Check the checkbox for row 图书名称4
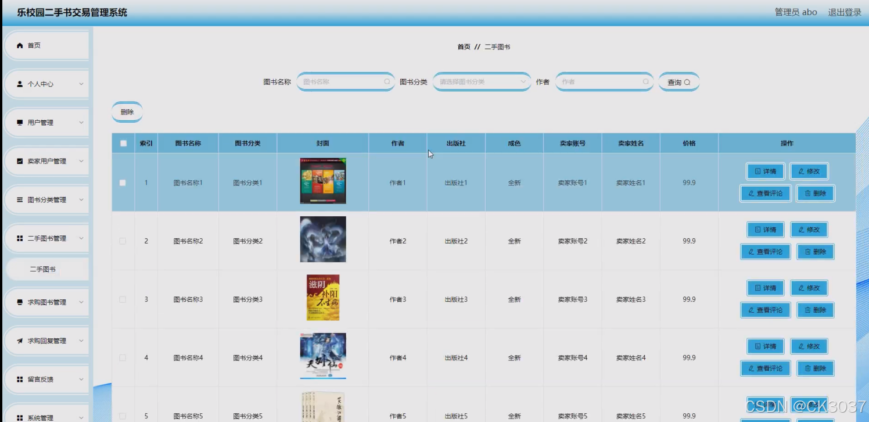 [x=123, y=358]
